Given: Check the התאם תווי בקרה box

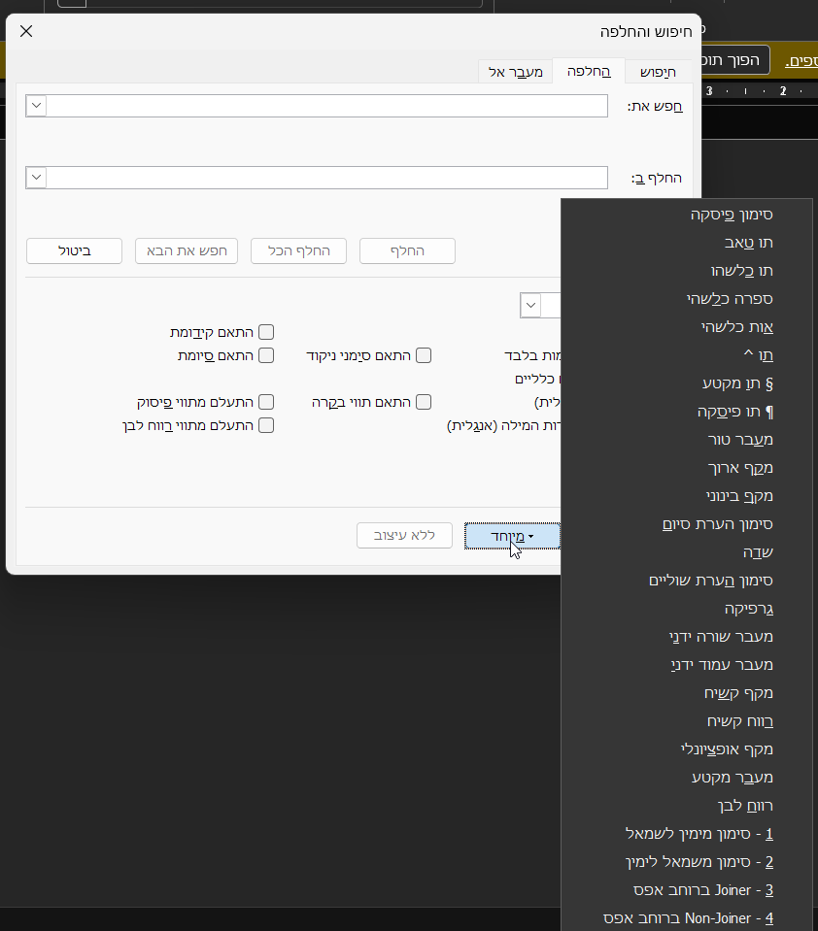Looking at the screenshot, I should pyautogui.click(x=424, y=402).
